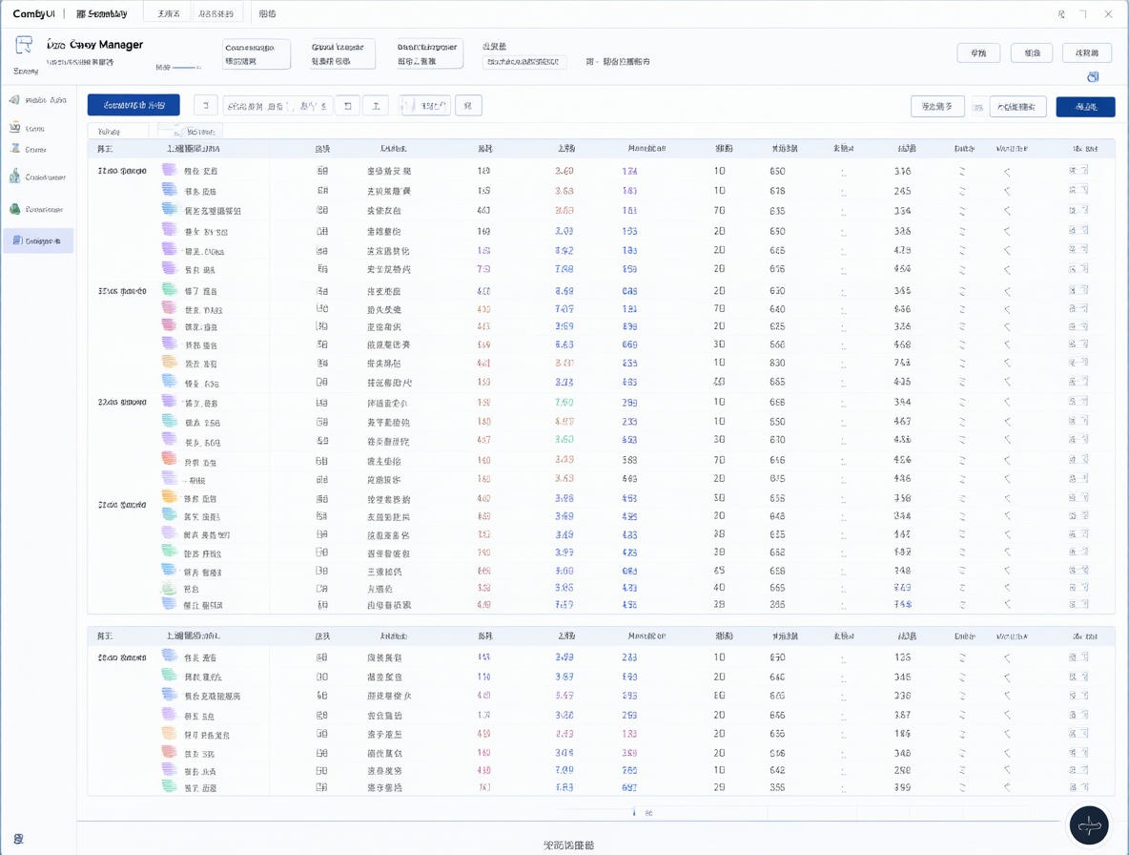The image size is (1129, 855).
Task: Click the table cell showing "830"
Action: (777, 363)
